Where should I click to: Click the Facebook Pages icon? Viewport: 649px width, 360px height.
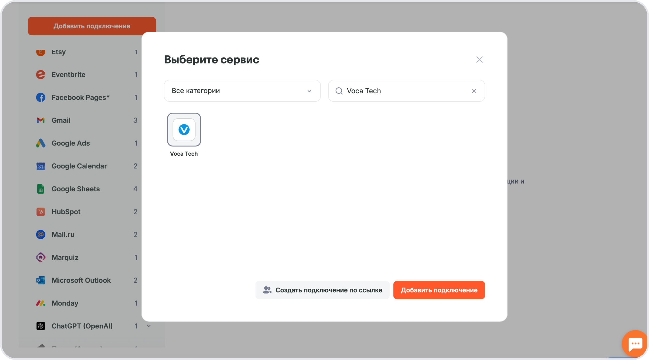[41, 97]
